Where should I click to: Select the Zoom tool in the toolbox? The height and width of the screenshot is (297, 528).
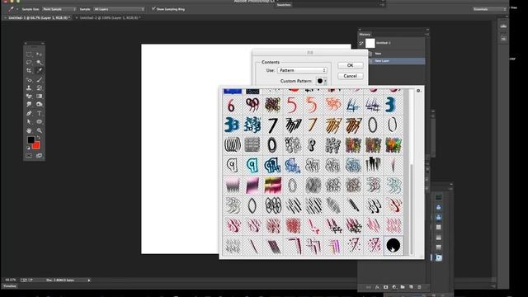(x=40, y=130)
